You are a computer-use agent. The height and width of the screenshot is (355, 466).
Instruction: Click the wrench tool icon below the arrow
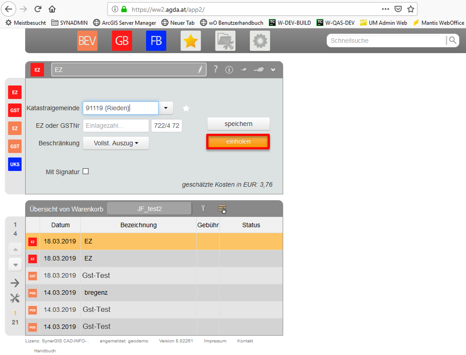coord(15,298)
